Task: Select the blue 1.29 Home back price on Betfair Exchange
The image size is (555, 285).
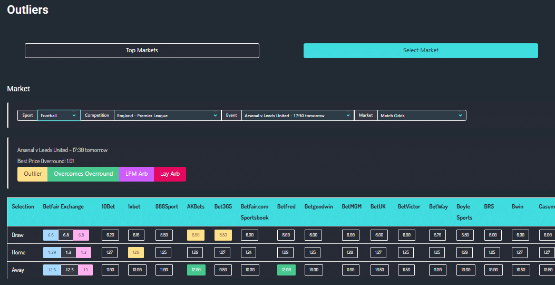Action: [52, 252]
